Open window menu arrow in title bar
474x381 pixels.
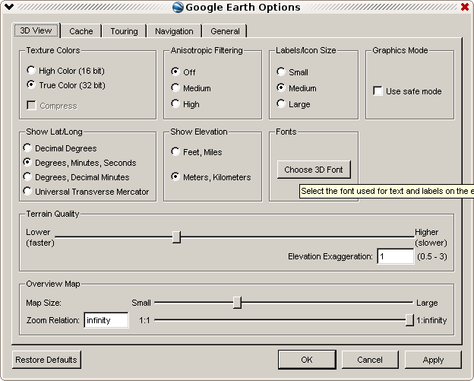(x=9, y=7)
